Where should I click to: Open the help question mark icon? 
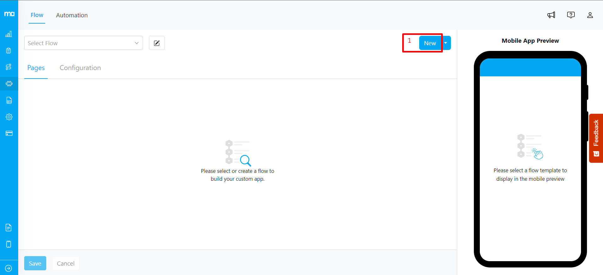tap(571, 15)
